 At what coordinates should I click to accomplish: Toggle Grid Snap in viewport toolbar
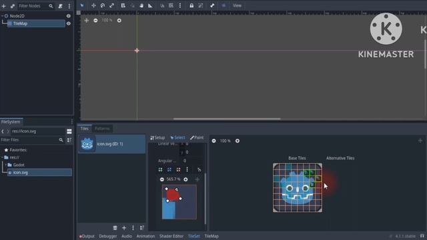pos(171,5)
